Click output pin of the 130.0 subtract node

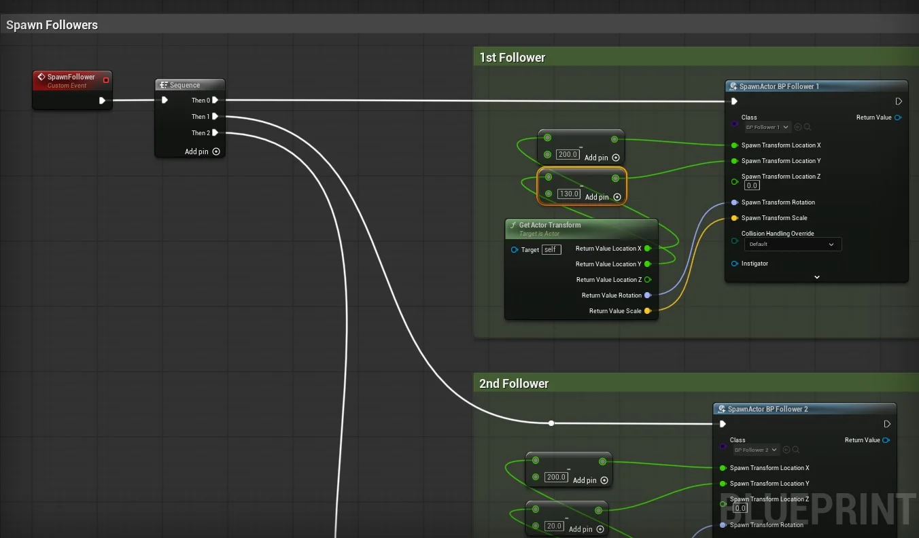point(615,179)
